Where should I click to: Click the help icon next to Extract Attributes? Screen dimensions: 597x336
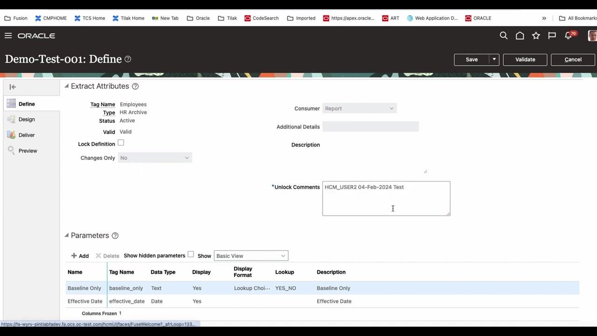[135, 86]
